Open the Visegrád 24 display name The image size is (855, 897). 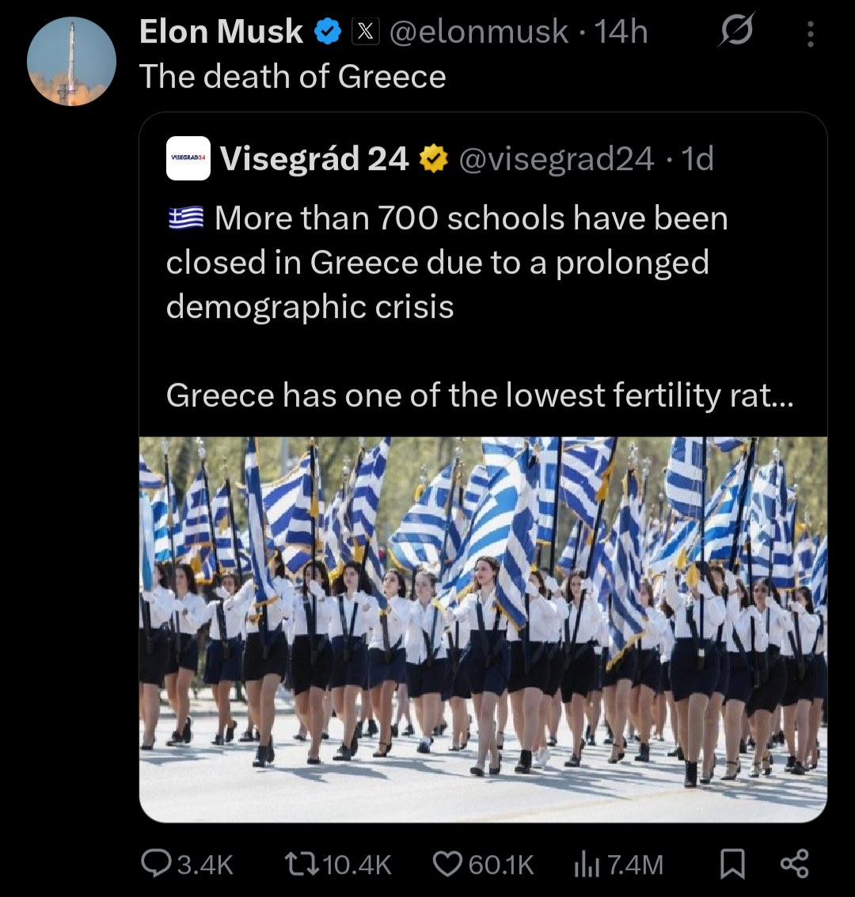tap(314, 159)
